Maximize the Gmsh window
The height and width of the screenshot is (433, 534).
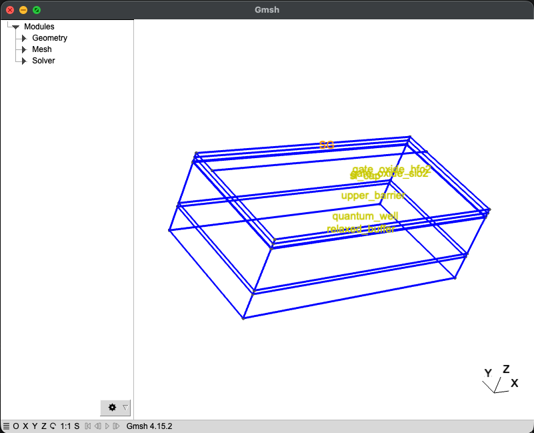(x=37, y=10)
